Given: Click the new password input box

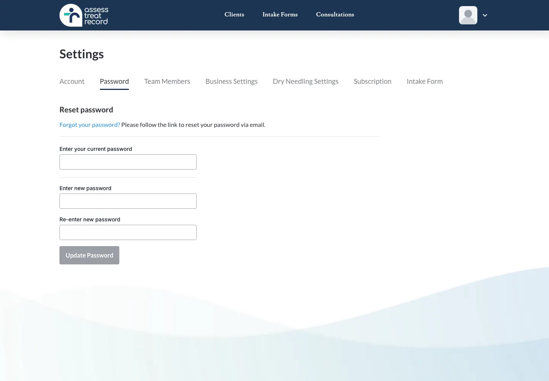Looking at the screenshot, I should (128, 201).
